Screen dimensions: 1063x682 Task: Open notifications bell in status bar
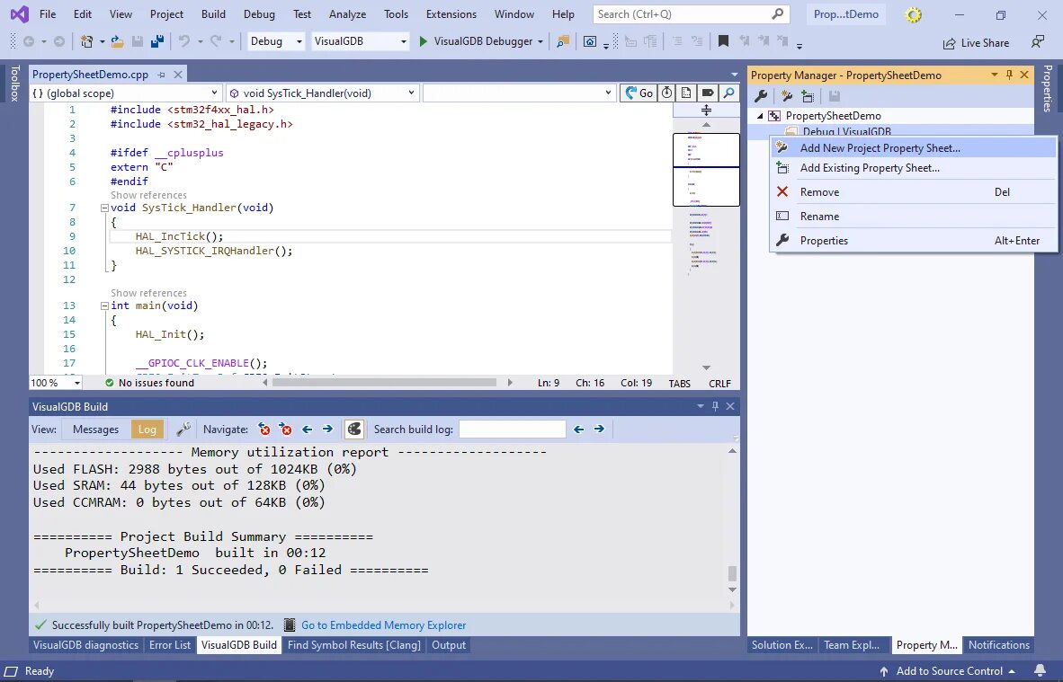pos(1040,671)
